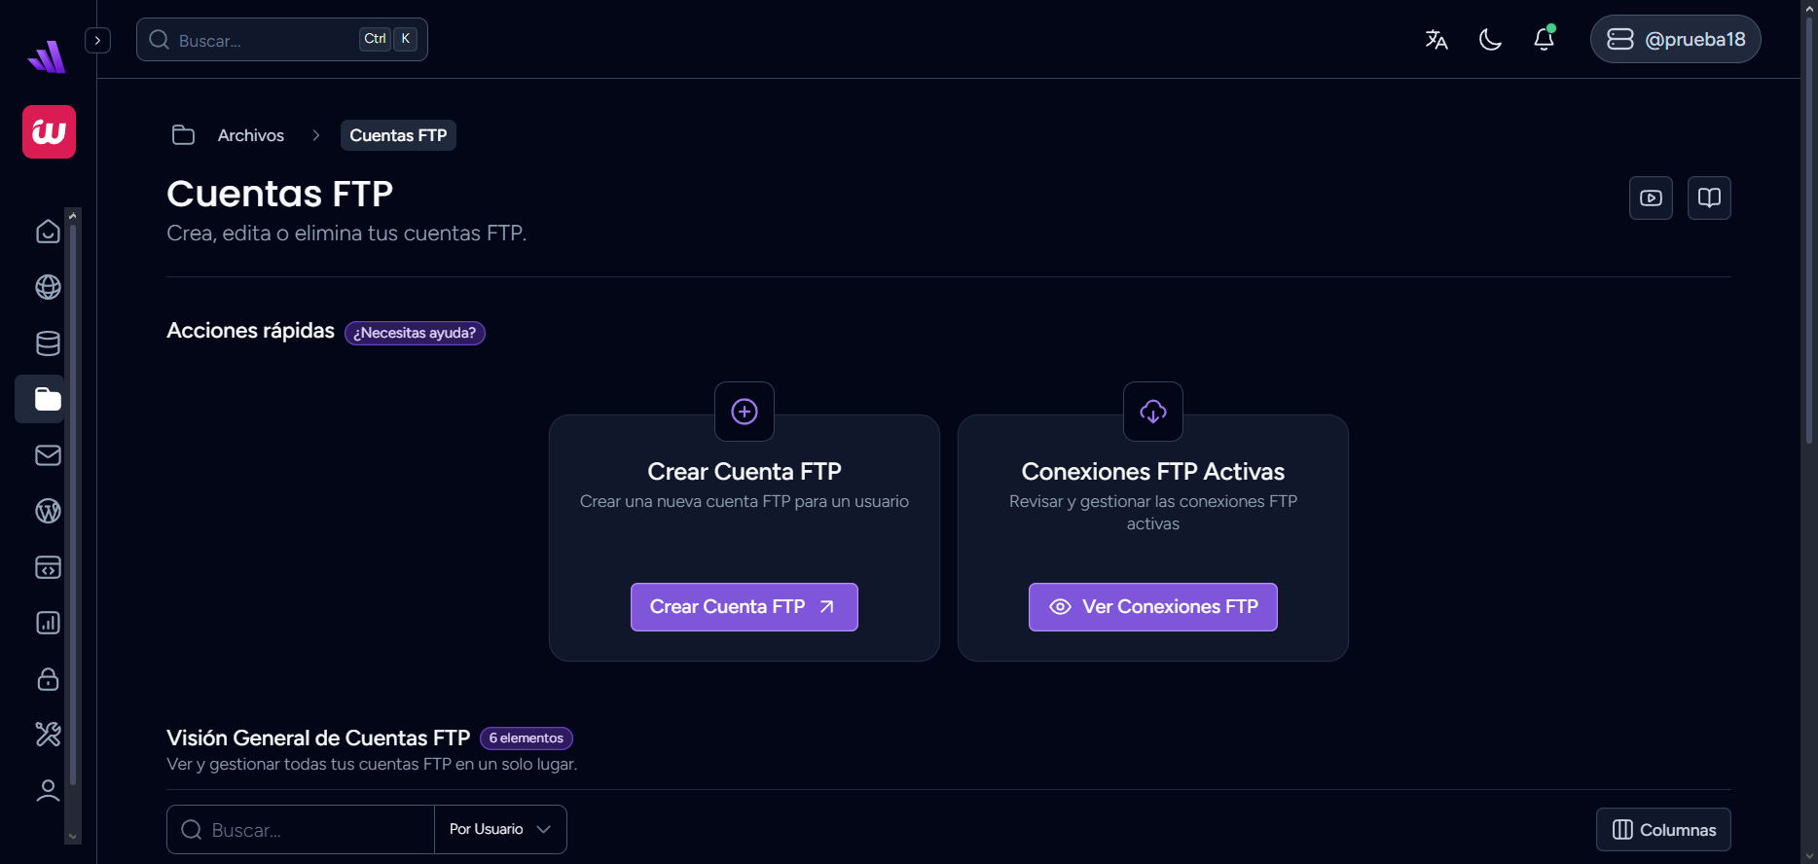1818x864 pixels.
Task: Go to Archivos breadcrumb
Action: coord(250,135)
